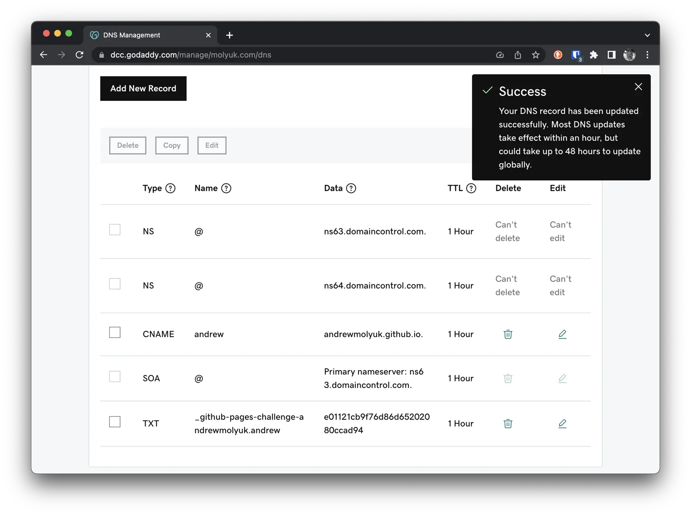Dismiss the Success notification

pos(638,86)
